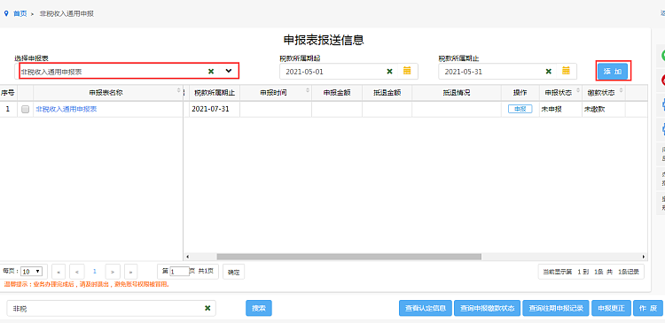Expand the 选择申报表 dropdown chevron
The image size is (665, 323).
229,71
